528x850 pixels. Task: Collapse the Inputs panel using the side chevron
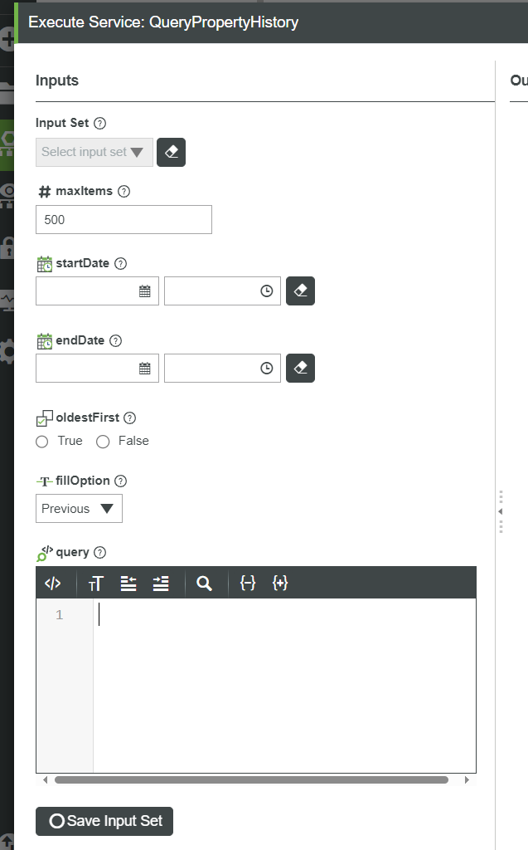tap(500, 512)
